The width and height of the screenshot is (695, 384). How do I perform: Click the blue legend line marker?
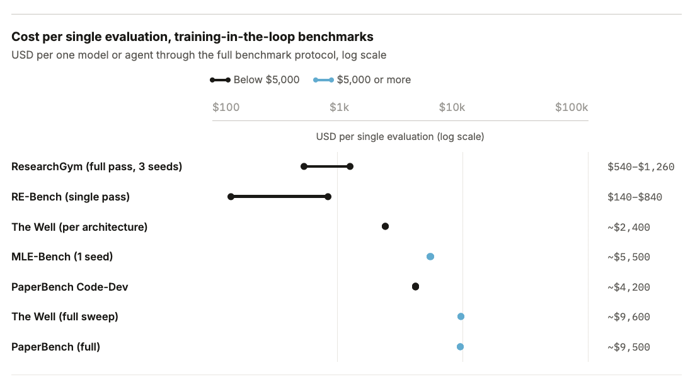pos(324,80)
